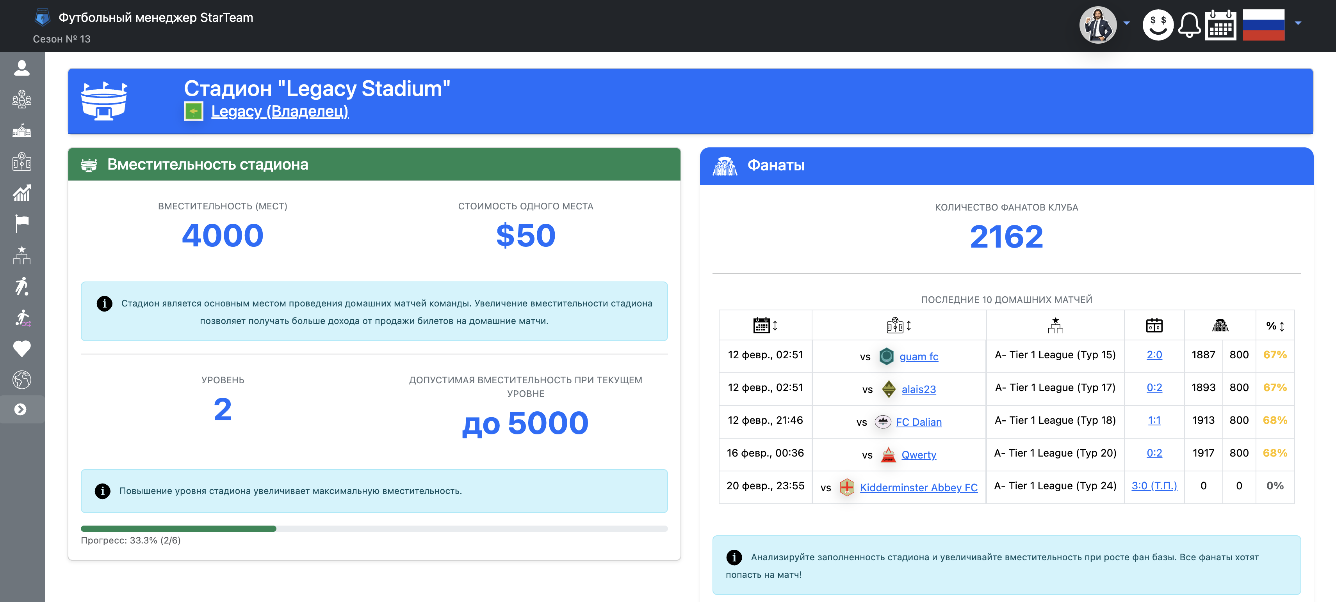Open the finance growth chart icon
Screen dimensions: 1336x602
pyautogui.click(x=22, y=193)
